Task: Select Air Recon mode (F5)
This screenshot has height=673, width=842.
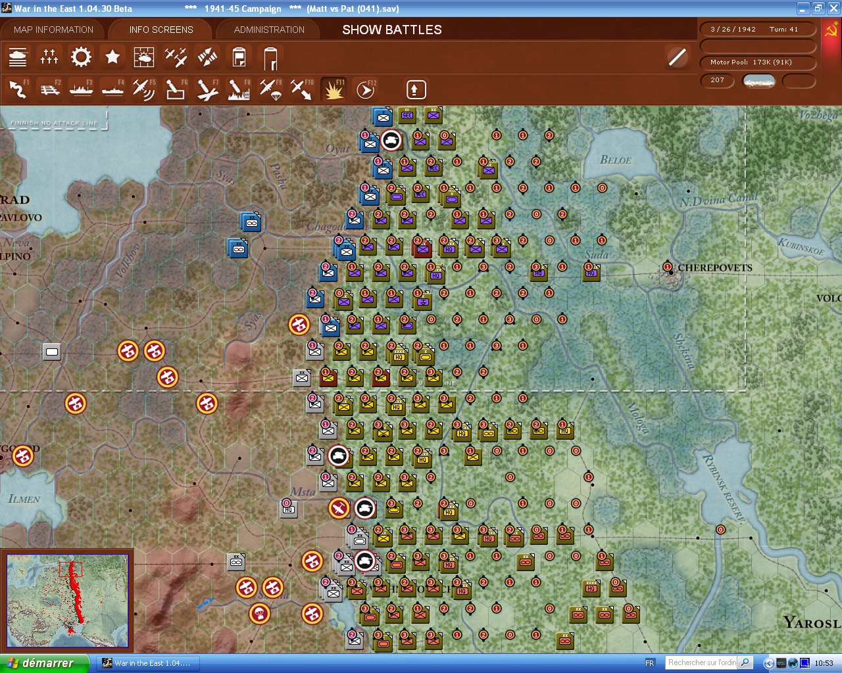Action: 144,89
